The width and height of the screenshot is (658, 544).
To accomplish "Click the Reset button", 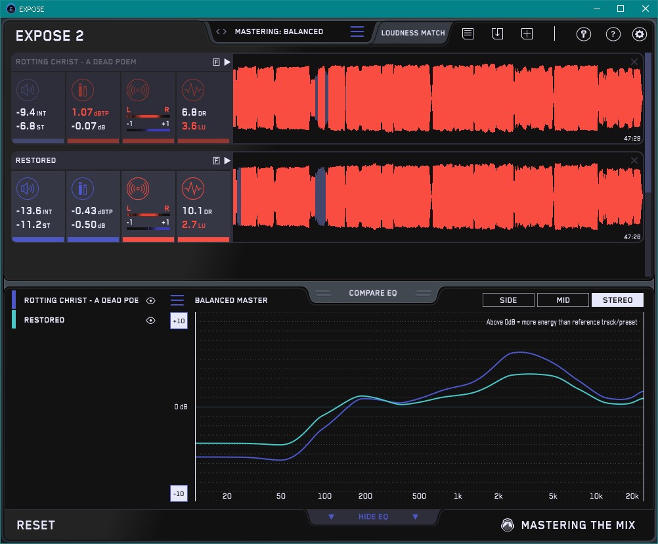I will [36, 525].
